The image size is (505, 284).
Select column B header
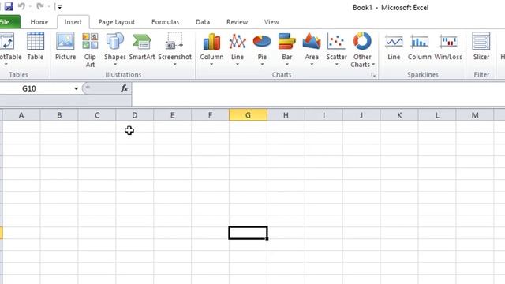point(59,115)
